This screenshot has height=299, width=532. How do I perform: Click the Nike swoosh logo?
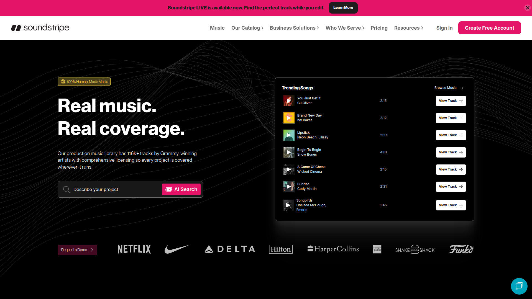[x=177, y=249]
